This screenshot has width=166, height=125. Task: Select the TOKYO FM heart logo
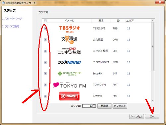tap(69, 85)
